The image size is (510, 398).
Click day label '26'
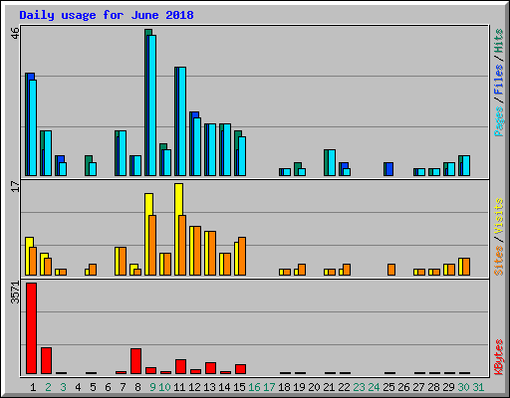pyautogui.click(x=403, y=387)
